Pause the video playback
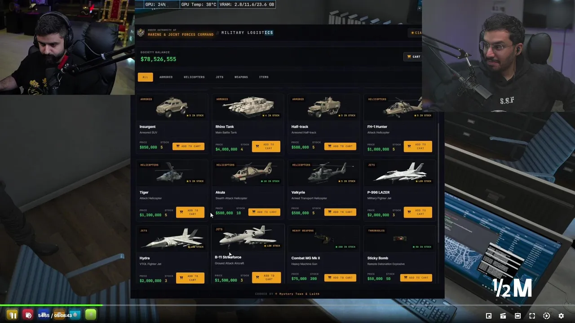Image resolution: width=575 pixels, height=323 pixels. click(13, 315)
